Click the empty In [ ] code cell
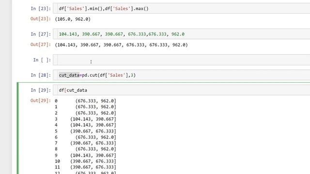Screen dimensions: 310x174 [x=182, y=59]
